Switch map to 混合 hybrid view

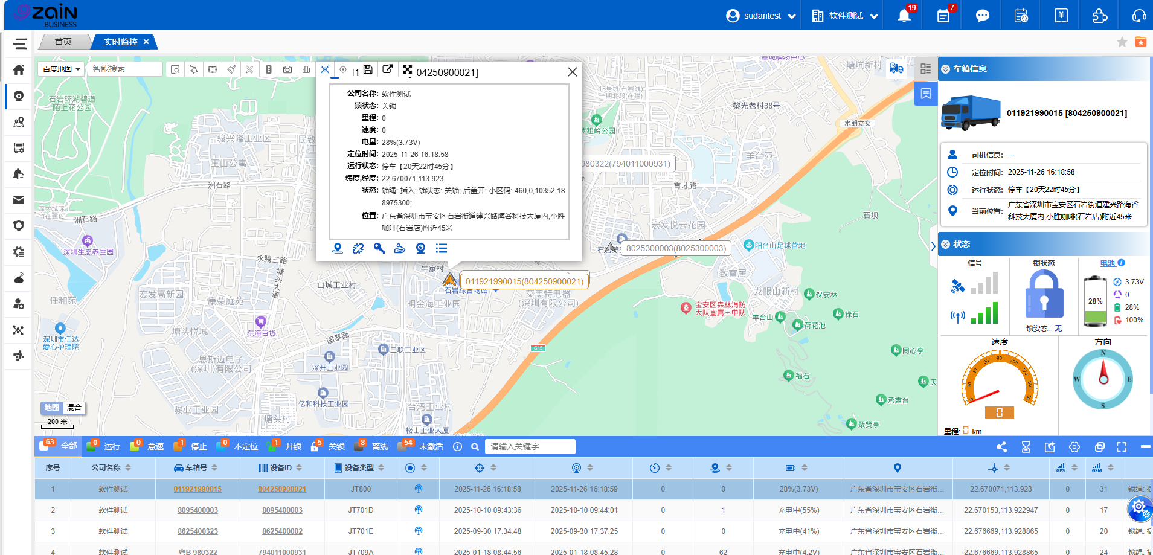[74, 408]
